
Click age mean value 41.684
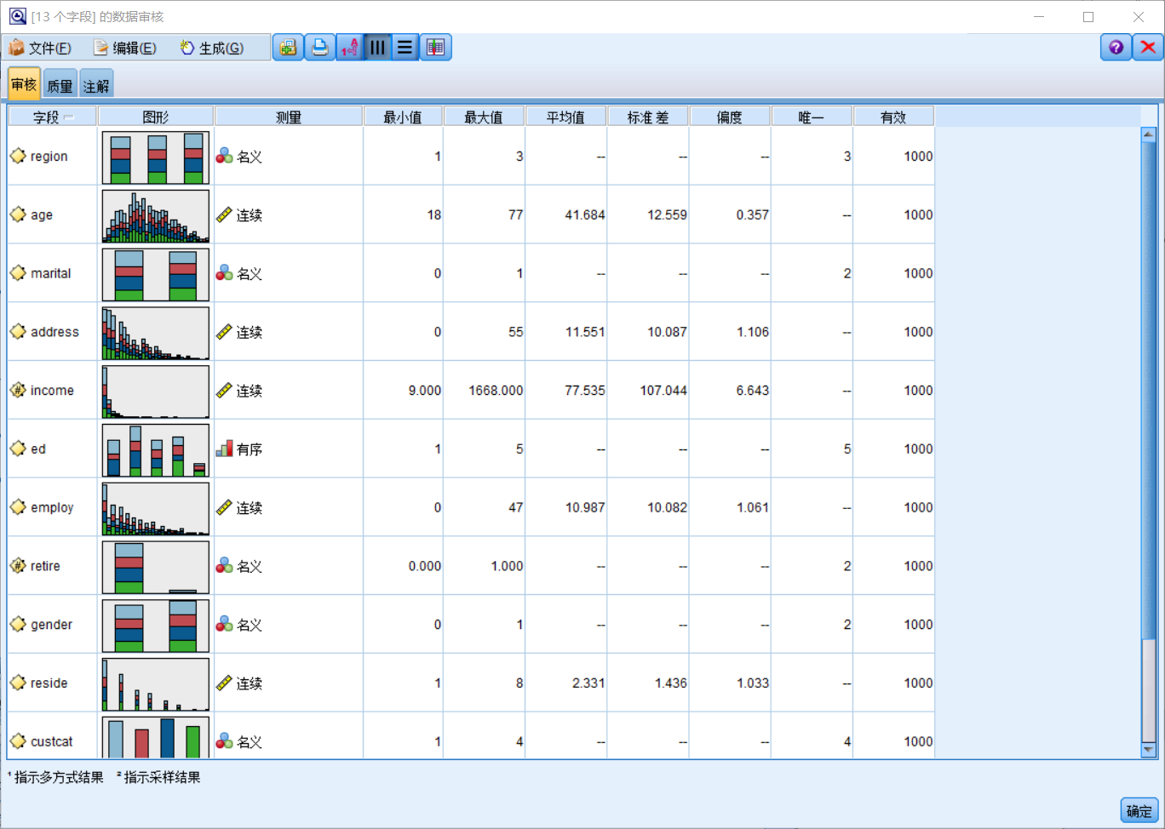[584, 214]
